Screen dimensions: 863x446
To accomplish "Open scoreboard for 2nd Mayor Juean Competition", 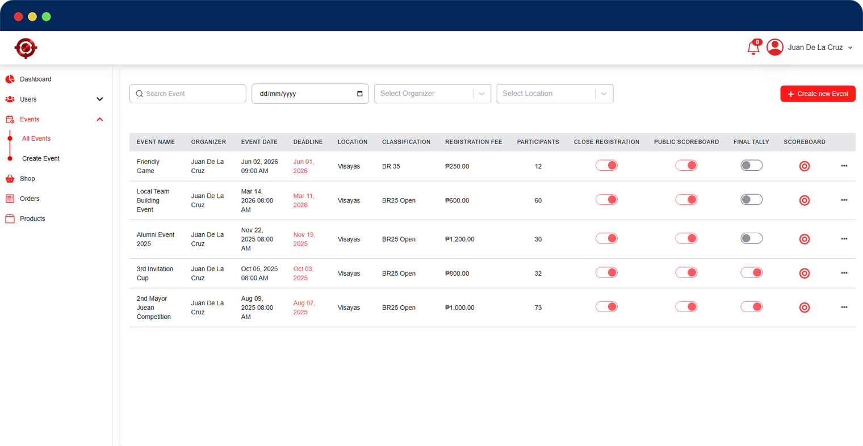I will (804, 308).
